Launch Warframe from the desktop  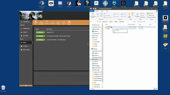coord(96,4)
